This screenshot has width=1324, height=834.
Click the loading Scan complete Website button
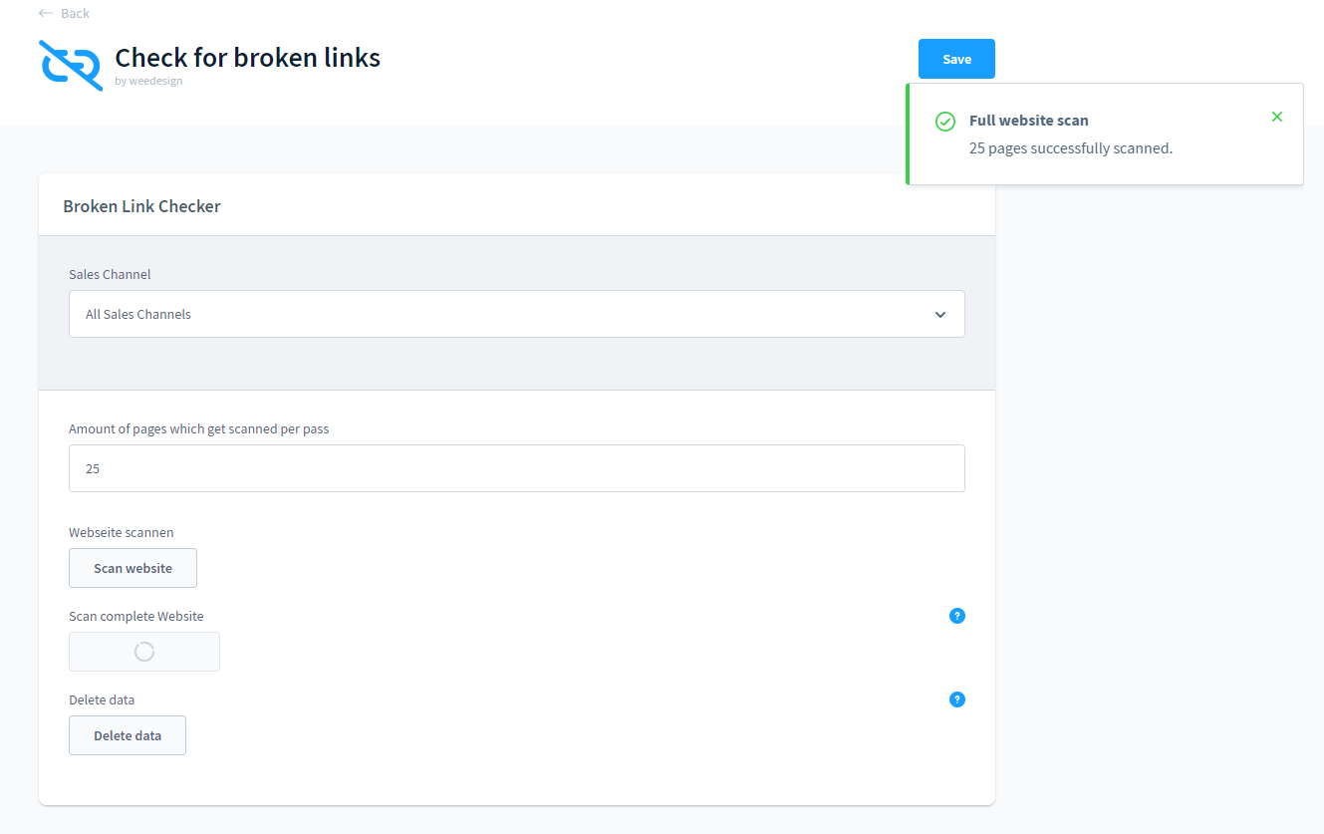pos(144,652)
